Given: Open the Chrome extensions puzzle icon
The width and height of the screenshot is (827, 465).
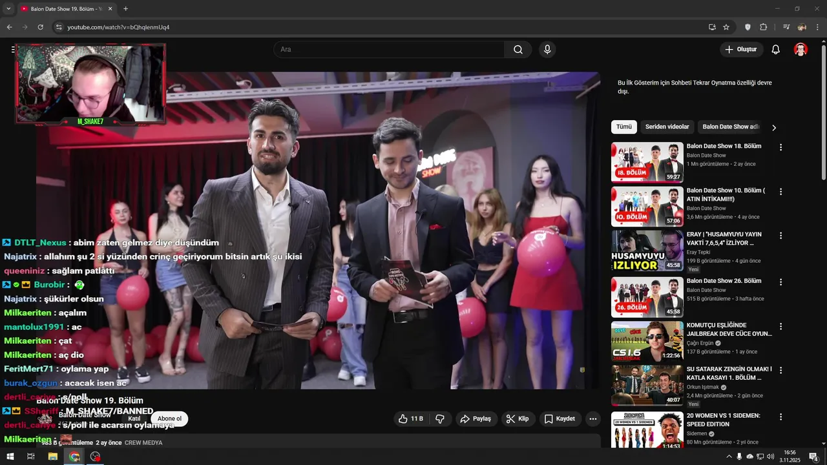Looking at the screenshot, I should (764, 27).
